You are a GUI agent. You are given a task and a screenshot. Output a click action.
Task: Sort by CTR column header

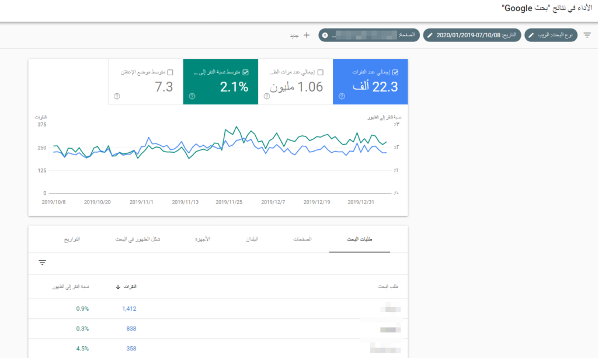tap(71, 287)
